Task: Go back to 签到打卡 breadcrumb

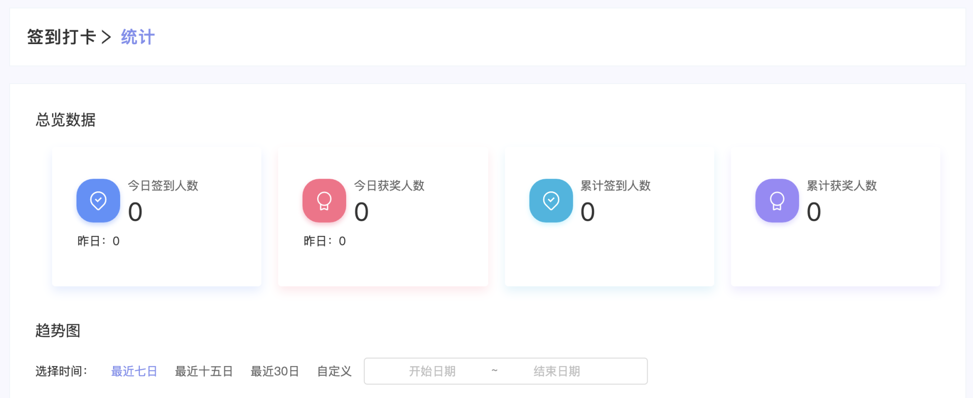Action: [x=61, y=37]
